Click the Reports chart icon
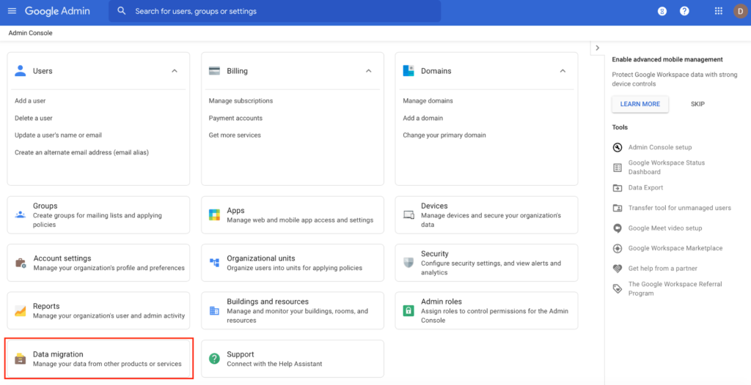This screenshot has height=385, width=751. [x=20, y=310]
